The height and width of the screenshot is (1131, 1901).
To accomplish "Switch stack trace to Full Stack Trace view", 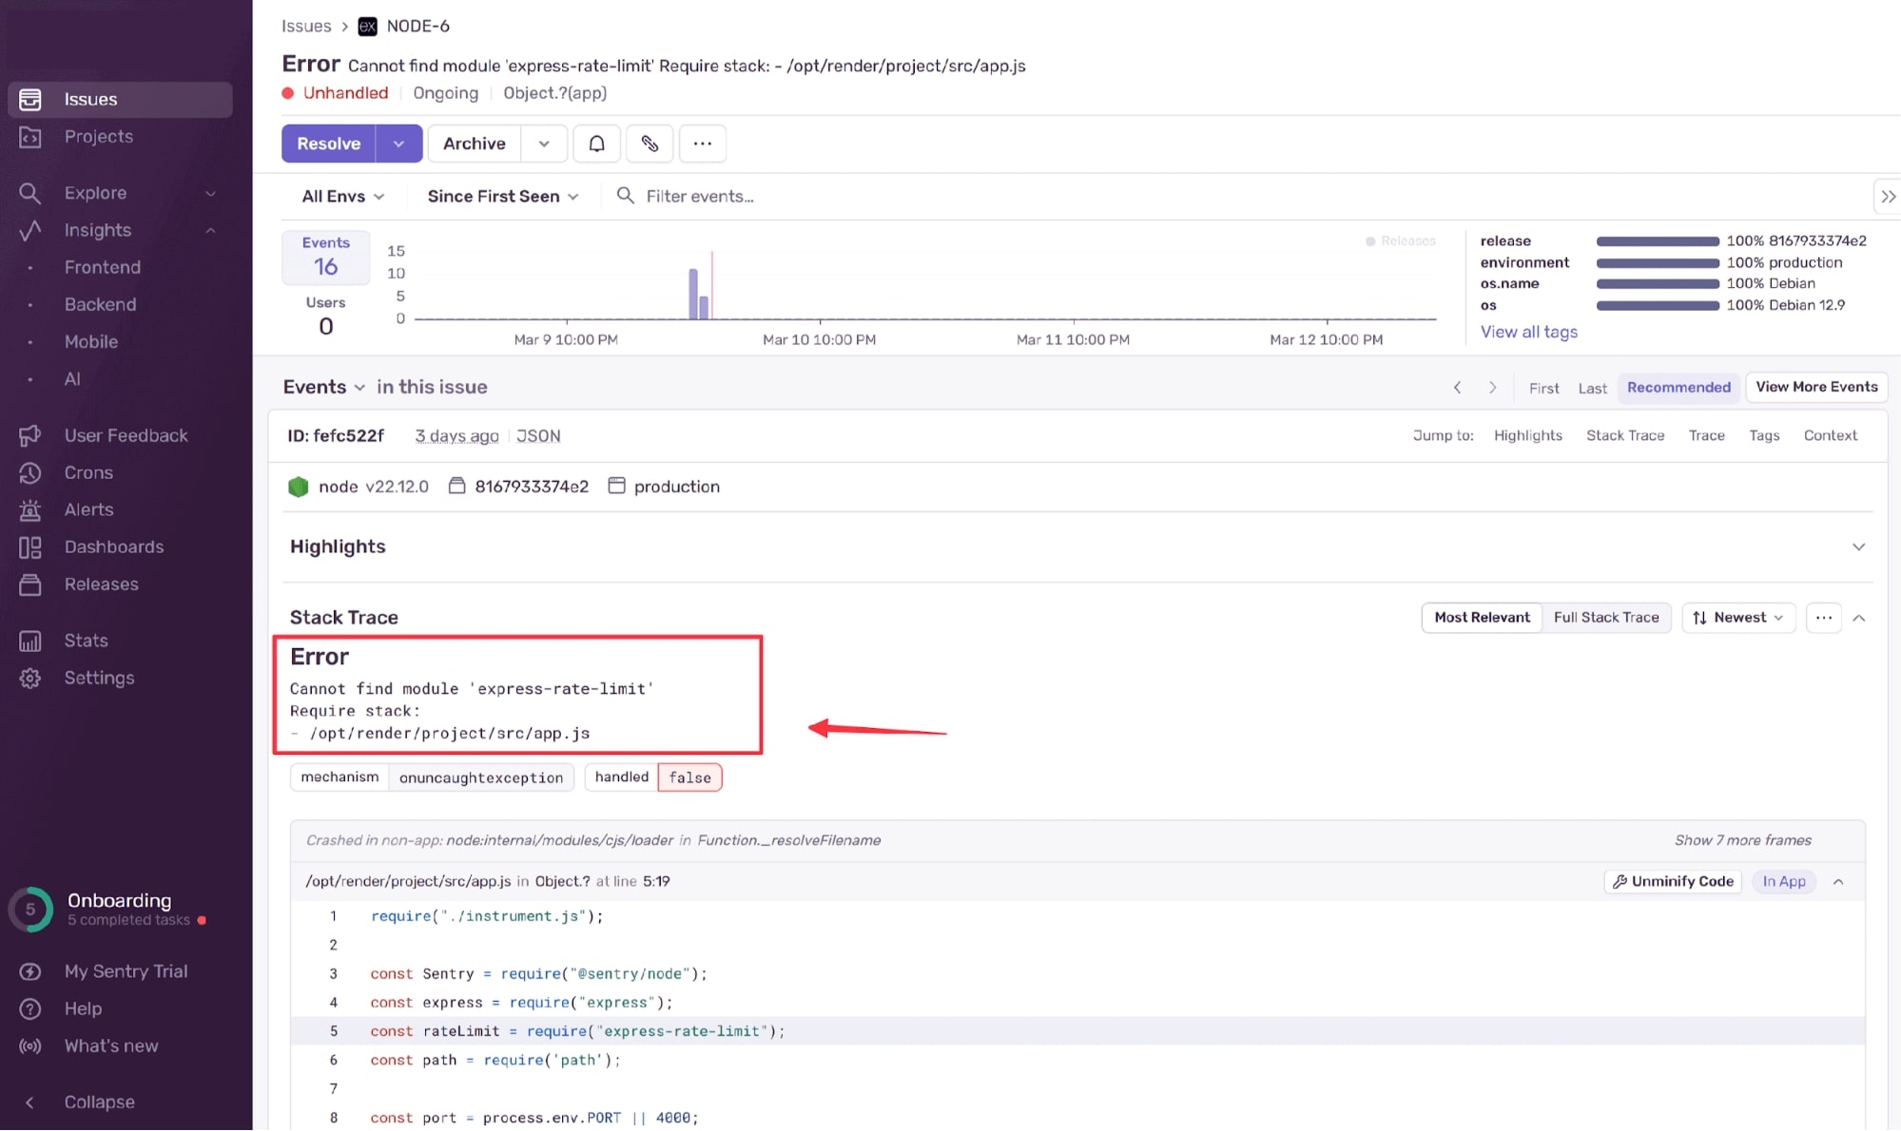I will point(1606,617).
